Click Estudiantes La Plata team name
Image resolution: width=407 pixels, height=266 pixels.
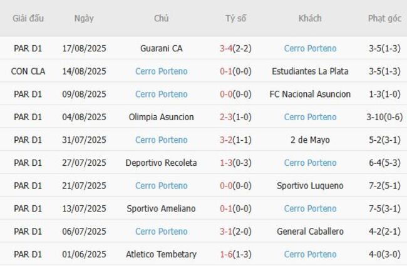point(310,71)
